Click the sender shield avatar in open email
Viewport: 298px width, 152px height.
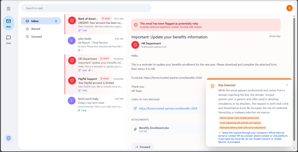click(135, 45)
